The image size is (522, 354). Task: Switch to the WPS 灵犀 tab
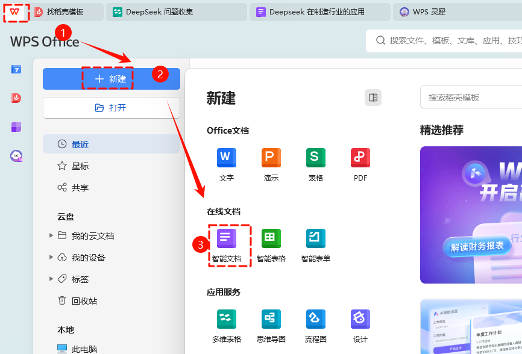pos(458,12)
